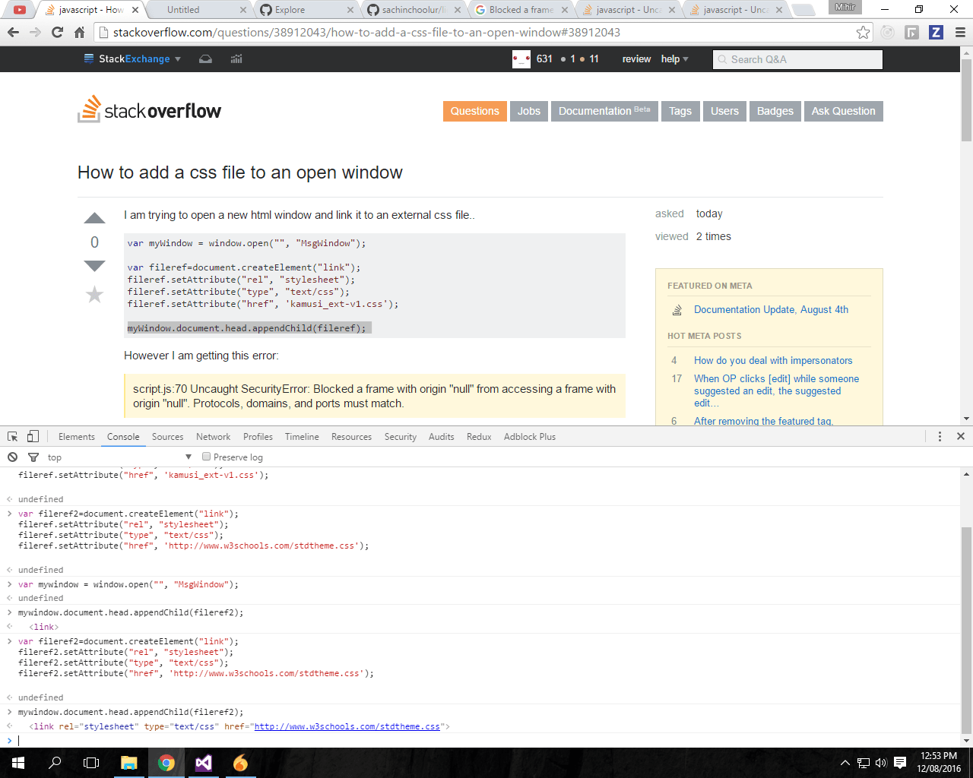Screen dimensions: 973x778
Task: Open How do you deal with impersonators
Action: pyautogui.click(x=773, y=360)
